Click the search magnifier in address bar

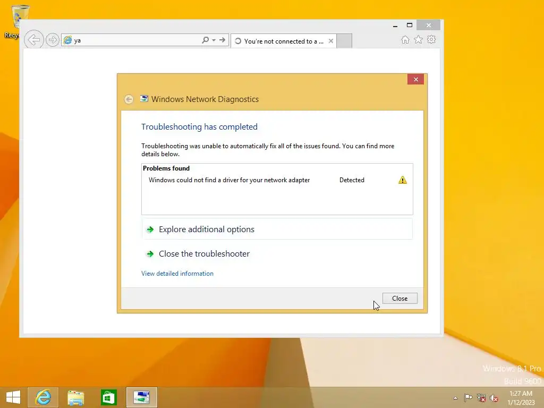coord(206,40)
